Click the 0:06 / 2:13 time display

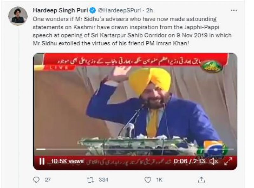click(189, 161)
